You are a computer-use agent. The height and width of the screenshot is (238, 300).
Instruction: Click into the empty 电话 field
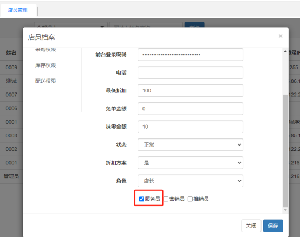tap(190, 72)
